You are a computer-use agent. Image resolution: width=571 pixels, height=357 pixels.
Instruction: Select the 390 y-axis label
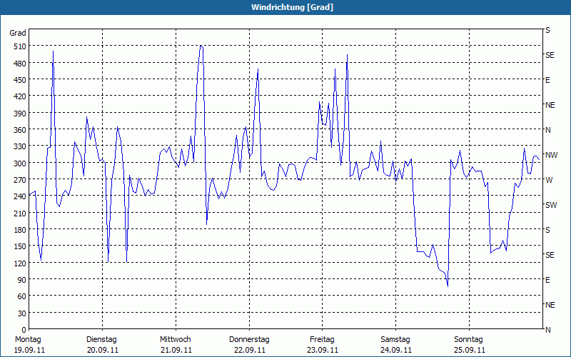[20, 114]
